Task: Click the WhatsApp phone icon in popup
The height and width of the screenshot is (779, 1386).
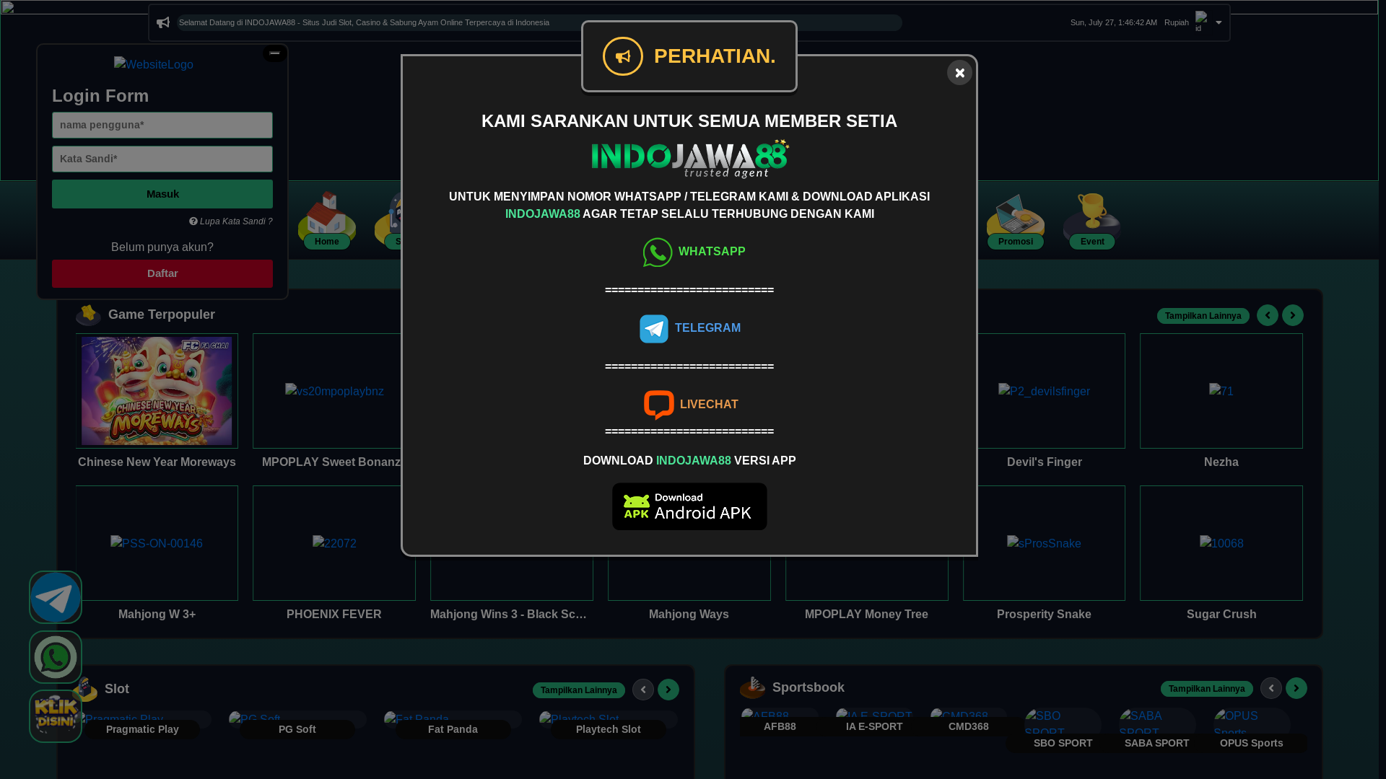Action: tap(658, 252)
